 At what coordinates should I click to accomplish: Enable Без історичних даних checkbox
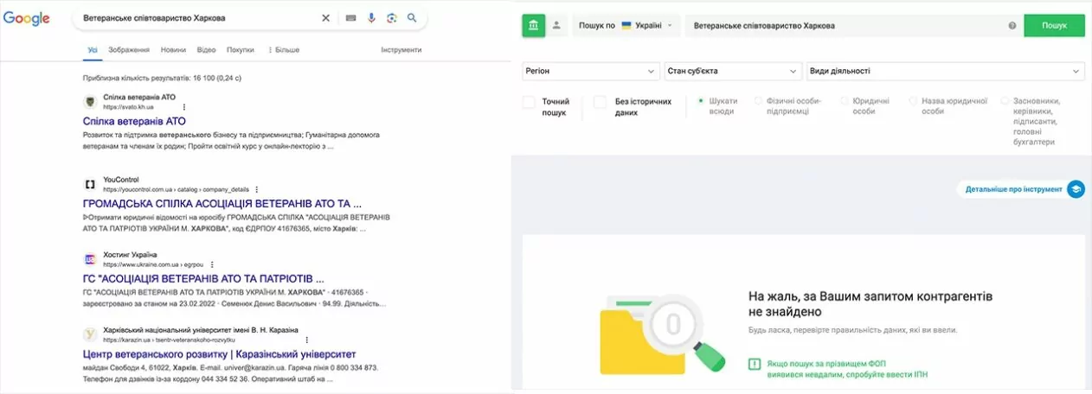point(600,102)
